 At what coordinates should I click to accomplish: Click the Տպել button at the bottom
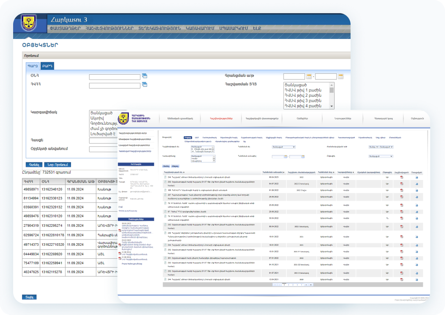29,297
